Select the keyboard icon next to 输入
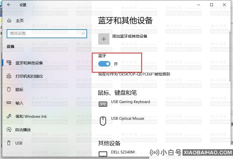Screen dimensions: 233x159 [9, 103]
